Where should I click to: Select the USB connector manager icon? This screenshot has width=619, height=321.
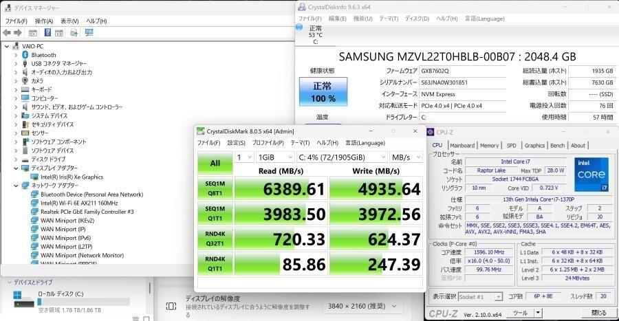25,63
